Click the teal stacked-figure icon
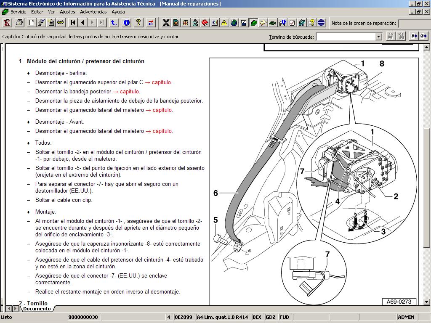431x323 pixels. click(195, 23)
